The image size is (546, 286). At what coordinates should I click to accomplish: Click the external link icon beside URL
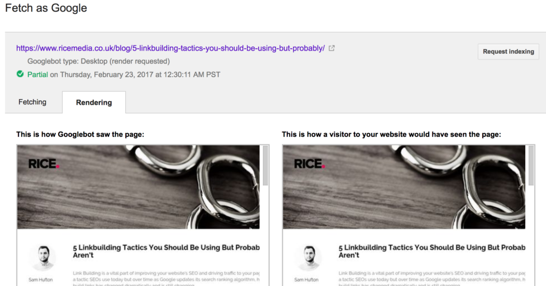332,48
